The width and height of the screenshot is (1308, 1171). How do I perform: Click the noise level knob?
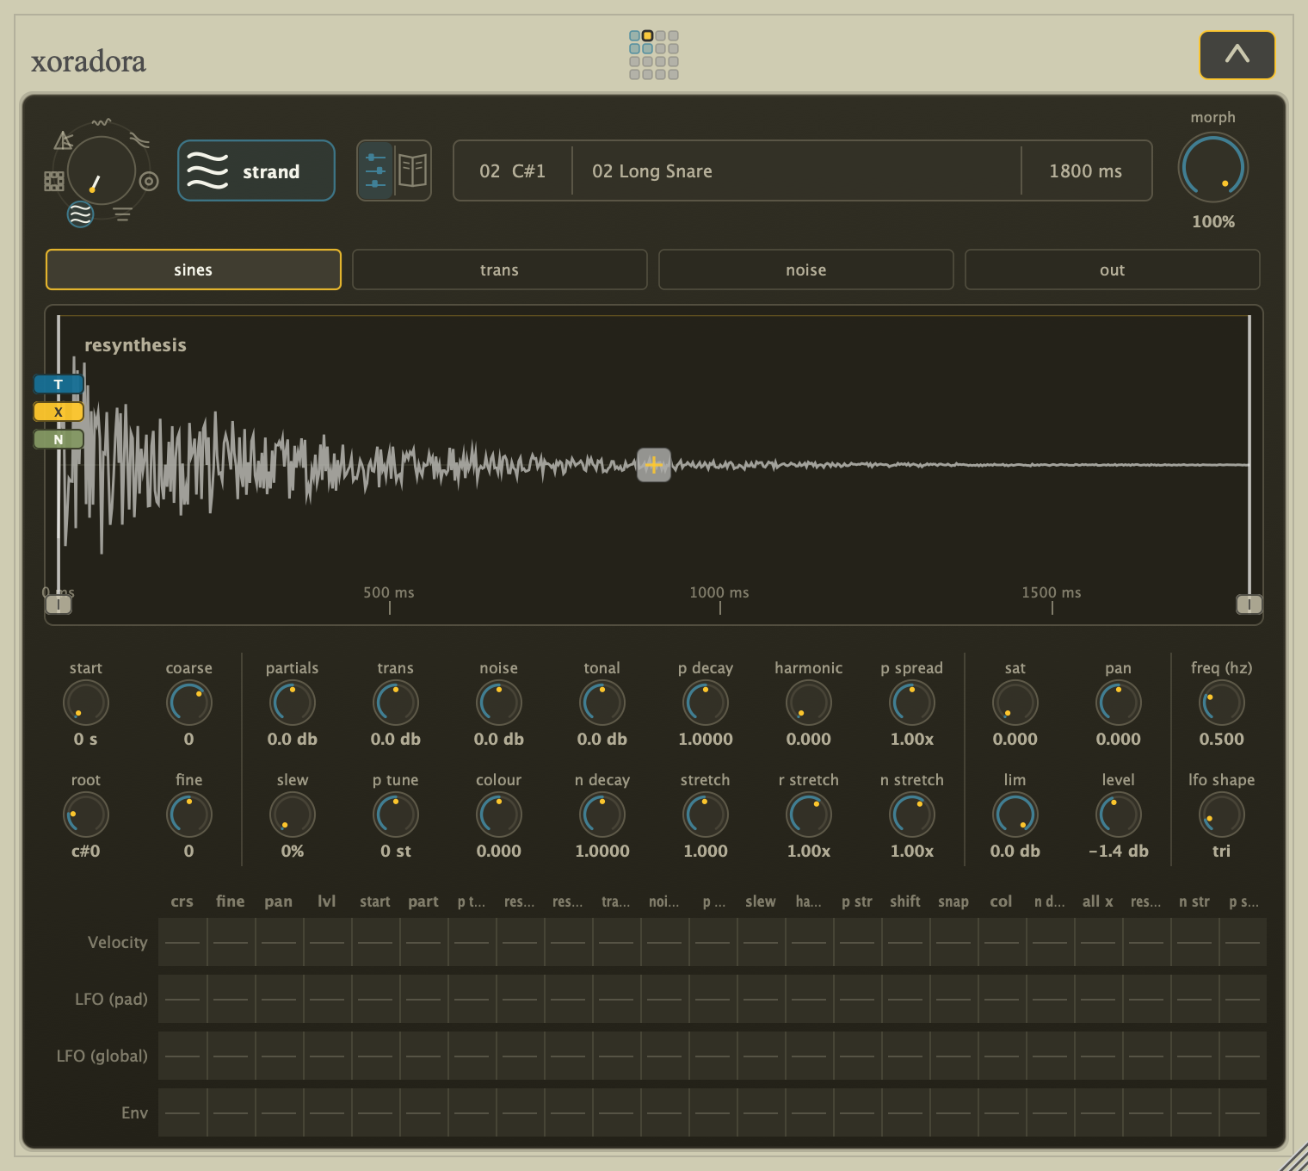tap(499, 703)
